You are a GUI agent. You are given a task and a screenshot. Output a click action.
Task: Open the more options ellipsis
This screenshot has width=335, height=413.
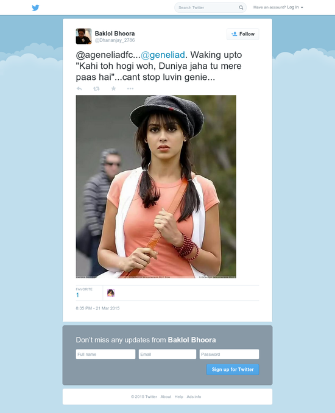point(130,88)
